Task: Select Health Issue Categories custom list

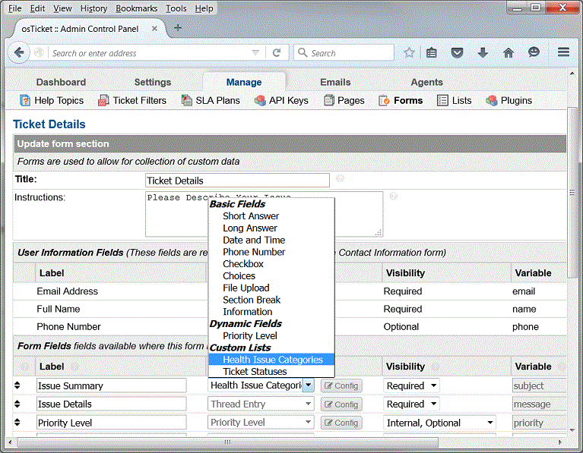Action: [x=271, y=360]
